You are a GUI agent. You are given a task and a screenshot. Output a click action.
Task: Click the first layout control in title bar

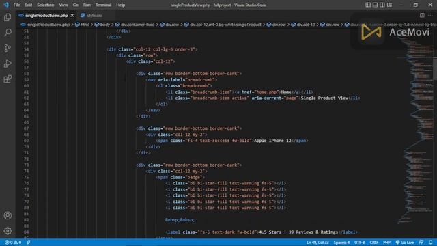(x=368, y=5)
